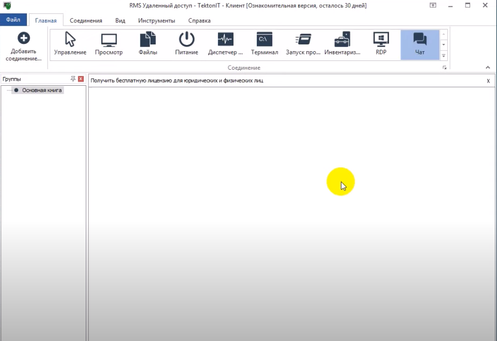Click the free license banner link text
The height and width of the screenshot is (341, 497).
[x=177, y=81]
